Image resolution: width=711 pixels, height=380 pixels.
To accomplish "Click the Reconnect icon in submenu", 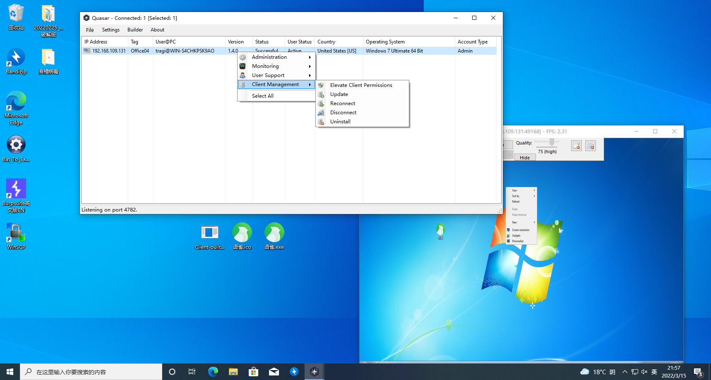I will tap(321, 103).
